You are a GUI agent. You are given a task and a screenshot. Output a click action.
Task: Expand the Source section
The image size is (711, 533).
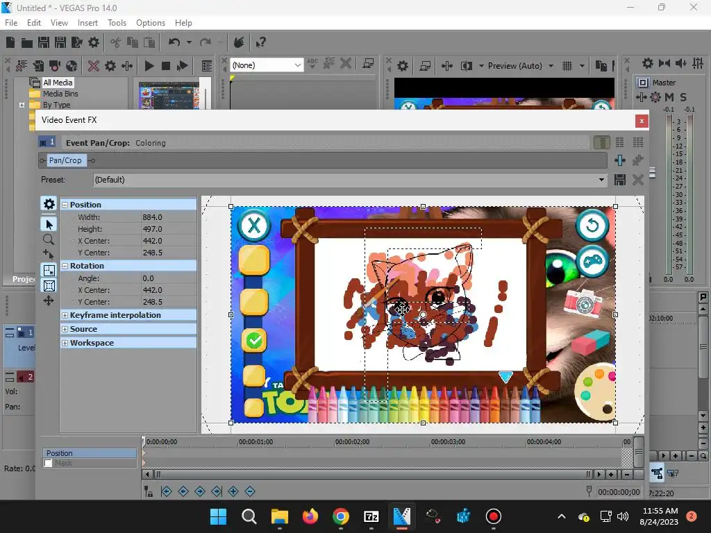tap(65, 330)
